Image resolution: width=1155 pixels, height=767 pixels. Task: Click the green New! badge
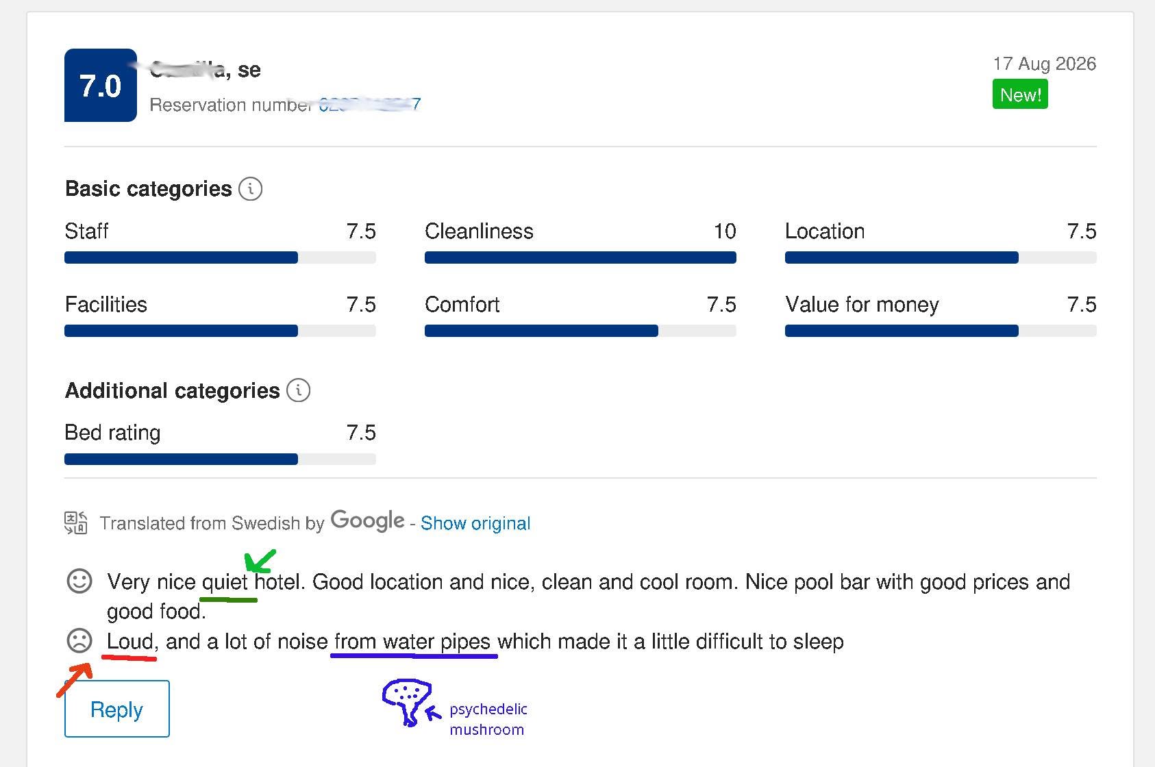(1020, 95)
